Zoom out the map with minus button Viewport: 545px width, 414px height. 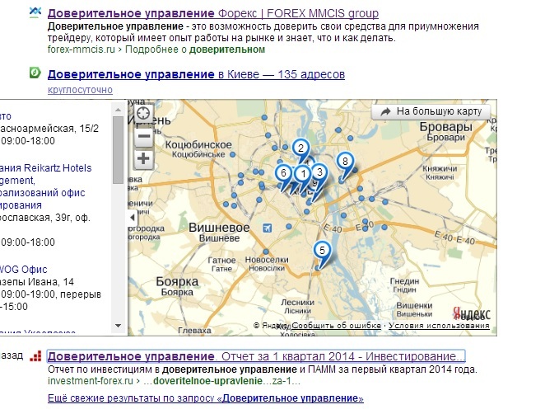pos(143,136)
